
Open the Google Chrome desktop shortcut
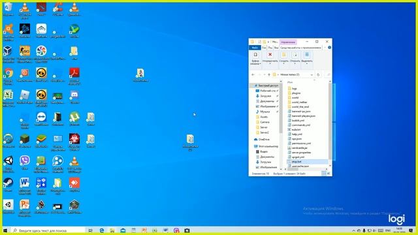tap(8, 76)
